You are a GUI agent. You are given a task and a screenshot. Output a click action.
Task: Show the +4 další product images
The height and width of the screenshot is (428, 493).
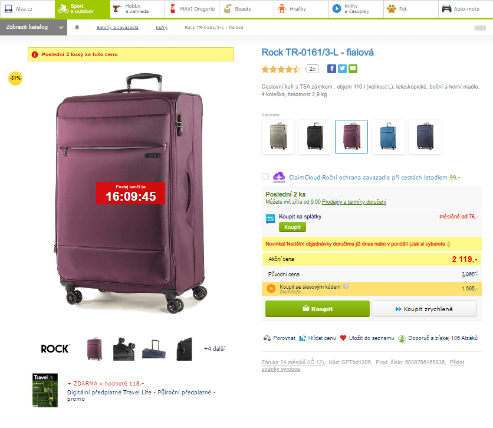(214, 348)
